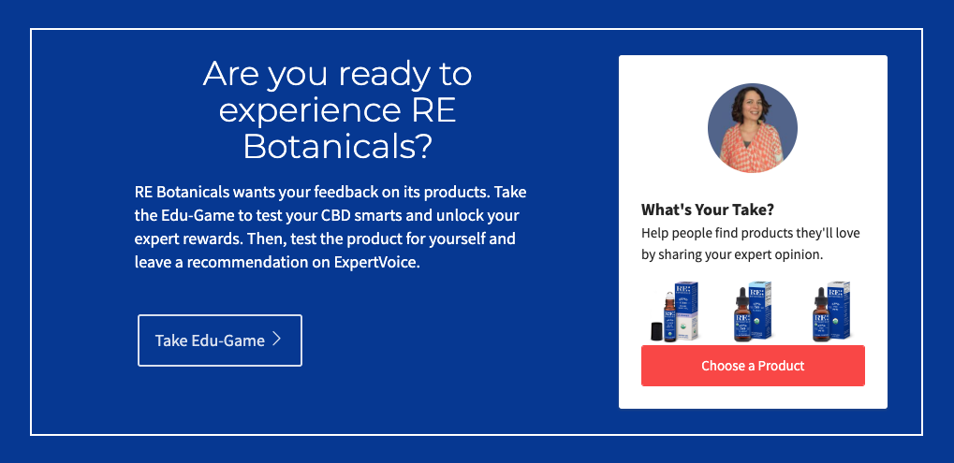Select the circular avatar photo of the woman
The height and width of the screenshot is (463, 954).
[753, 128]
